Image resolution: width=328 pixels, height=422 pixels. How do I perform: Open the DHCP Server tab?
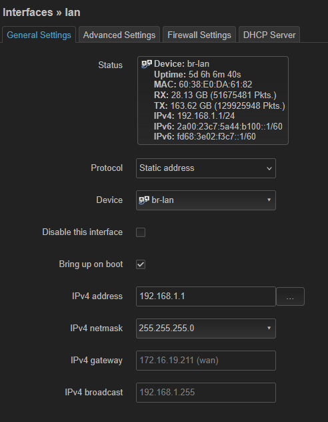(x=269, y=35)
